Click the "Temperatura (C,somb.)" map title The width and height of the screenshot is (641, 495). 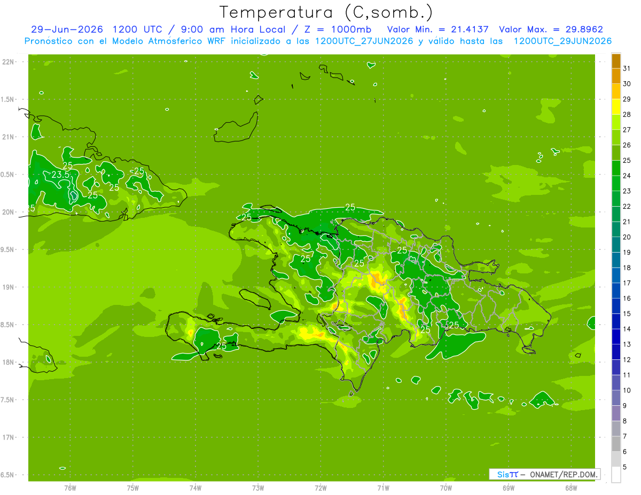[x=326, y=12]
